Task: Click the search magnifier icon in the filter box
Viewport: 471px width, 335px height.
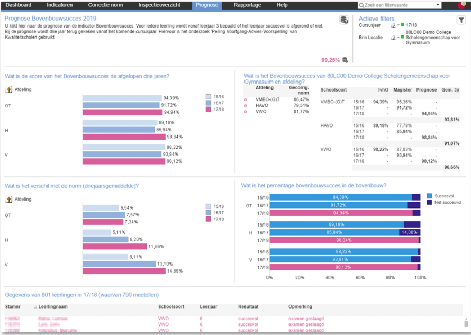Action: pos(361,5)
